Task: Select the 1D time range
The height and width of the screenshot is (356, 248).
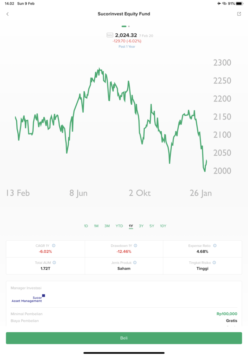Action: [x=86, y=226]
